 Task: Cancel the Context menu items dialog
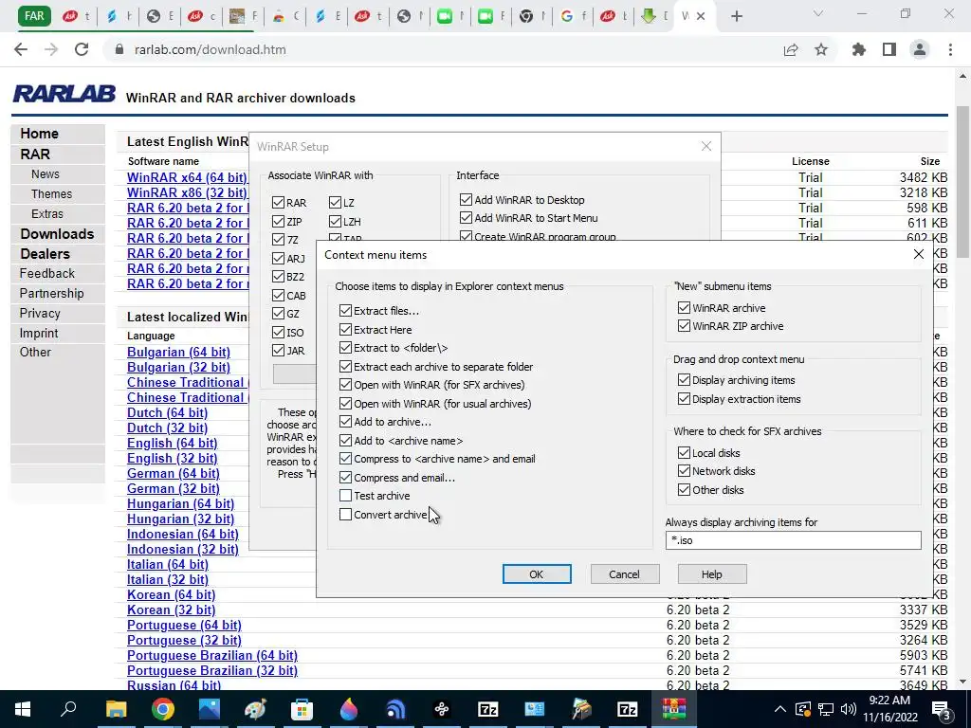coord(624,573)
